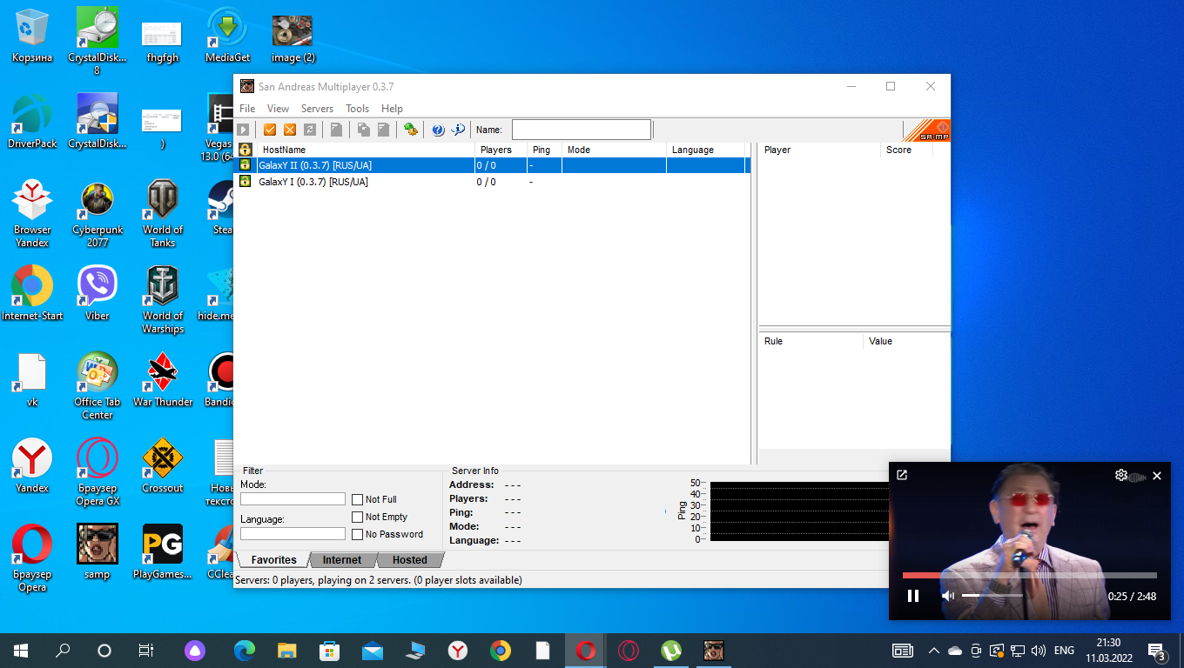Open the Корзина recycle bin
Image resolution: width=1184 pixels, height=668 pixels.
(32, 36)
